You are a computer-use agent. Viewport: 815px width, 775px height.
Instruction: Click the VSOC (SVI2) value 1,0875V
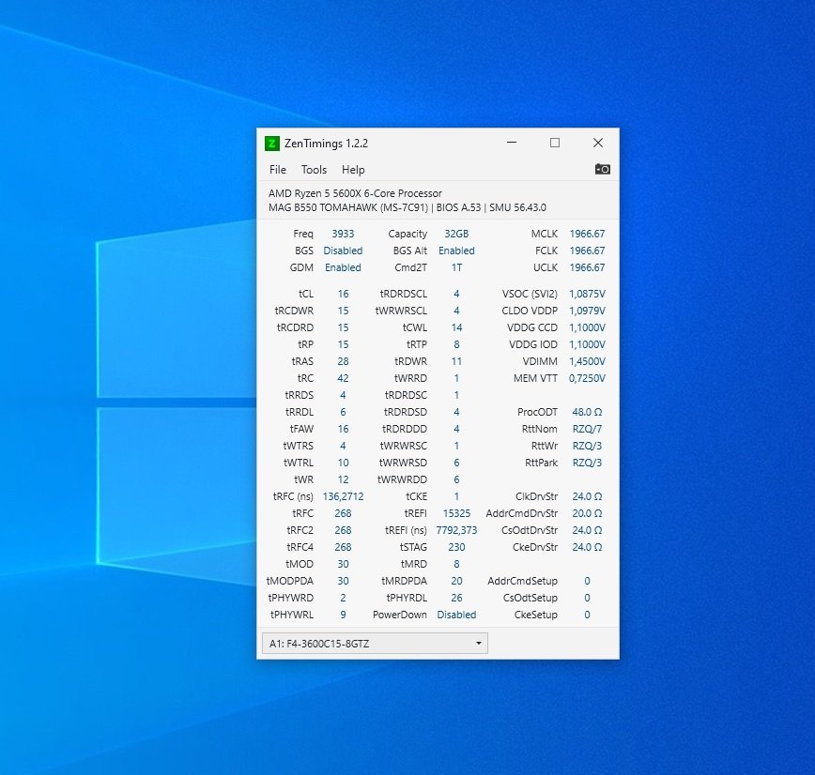587,294
